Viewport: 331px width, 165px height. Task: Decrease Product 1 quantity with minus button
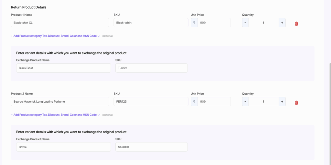pyautogui.click(x=245, y=23)
